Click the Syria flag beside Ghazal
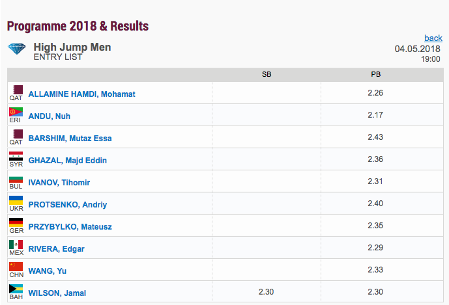 16,155
